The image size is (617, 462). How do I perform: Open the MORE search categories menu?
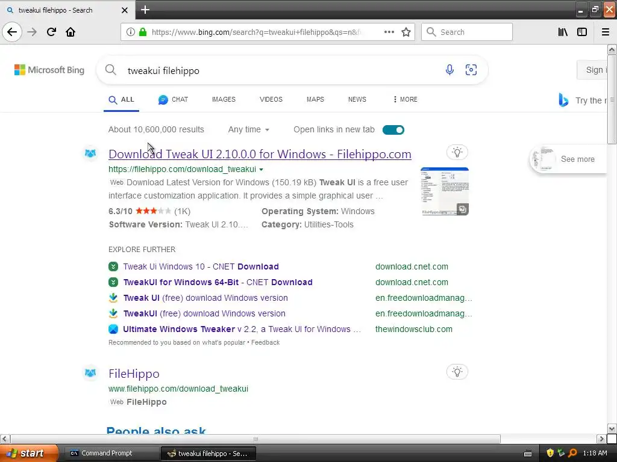click(405, 99)
